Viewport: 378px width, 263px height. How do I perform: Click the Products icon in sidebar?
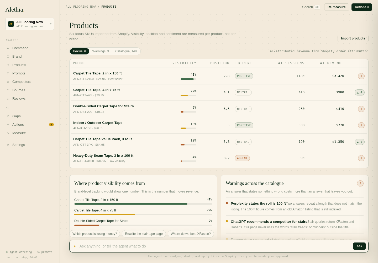pyautogui.click(x=8, y=65)
